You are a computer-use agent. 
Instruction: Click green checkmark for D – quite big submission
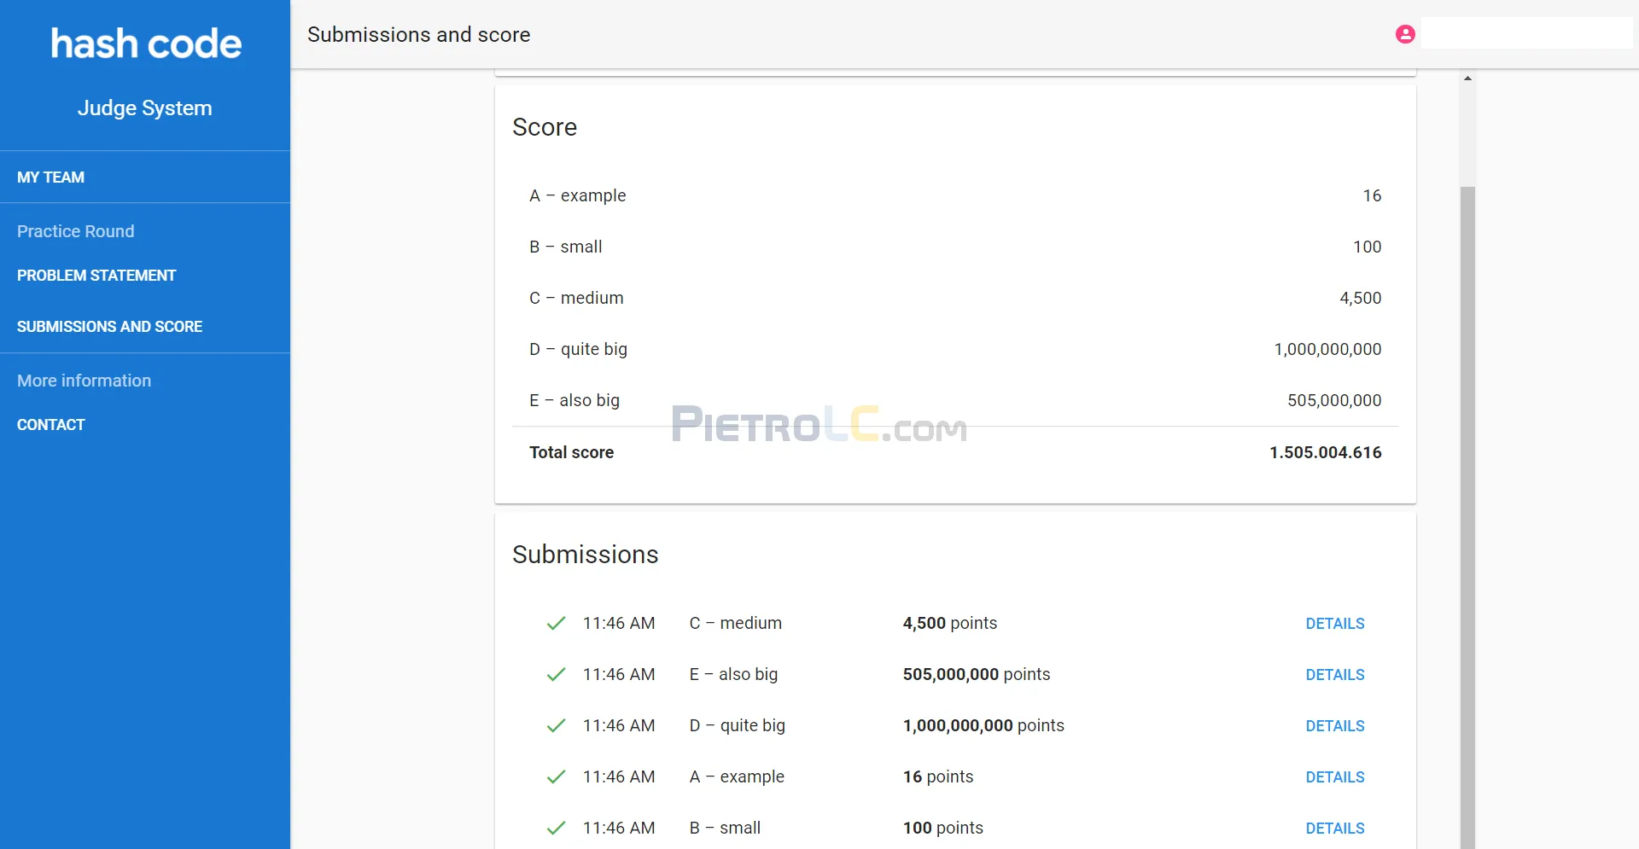coord(557,726)
